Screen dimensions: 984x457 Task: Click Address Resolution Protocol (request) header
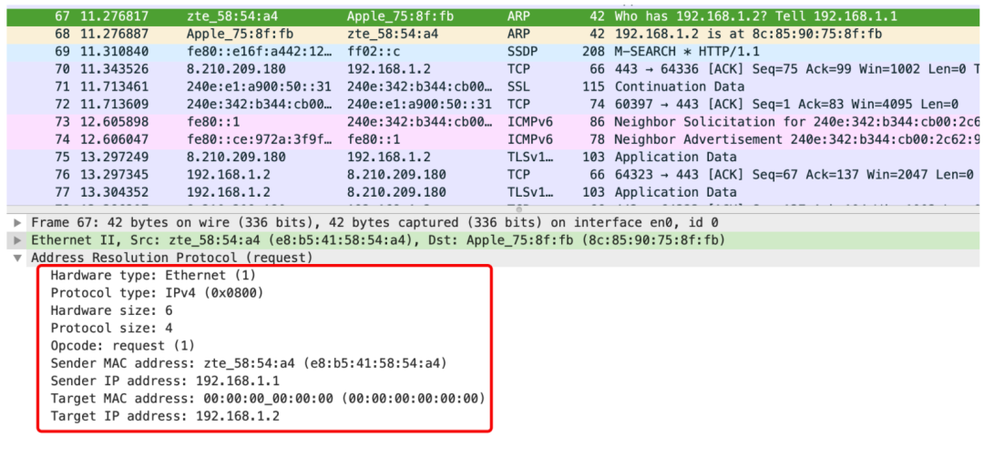(171, 258)
